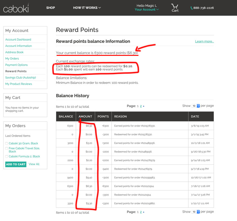This screenshot has height=221, width=237.
Task: Expand the HOW IT WORKS dropdown
Action: pyautogui.click(x=87, y=8)
